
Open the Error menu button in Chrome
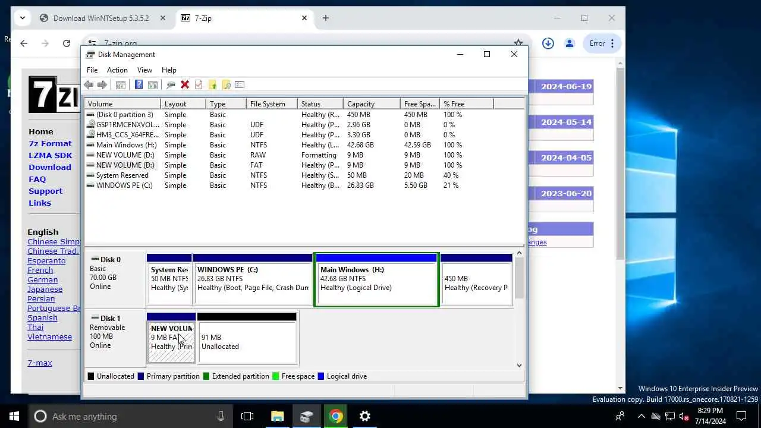[x=602, y=43]
